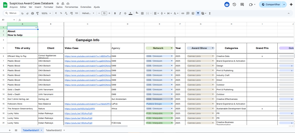The image size is (295, 133).
Task: Click the insert comment icon
Action: (x=188, y=13)
